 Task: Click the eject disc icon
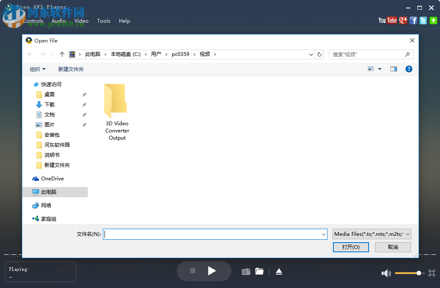coord(279,271)
